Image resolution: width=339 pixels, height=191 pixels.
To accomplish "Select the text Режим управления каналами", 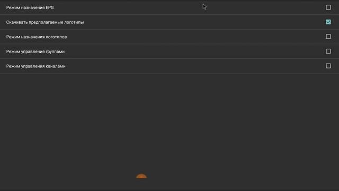I will [36, 66].
